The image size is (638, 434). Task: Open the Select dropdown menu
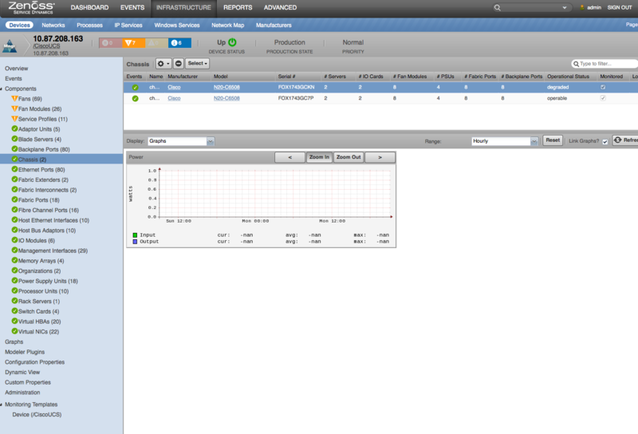point(197,64)
